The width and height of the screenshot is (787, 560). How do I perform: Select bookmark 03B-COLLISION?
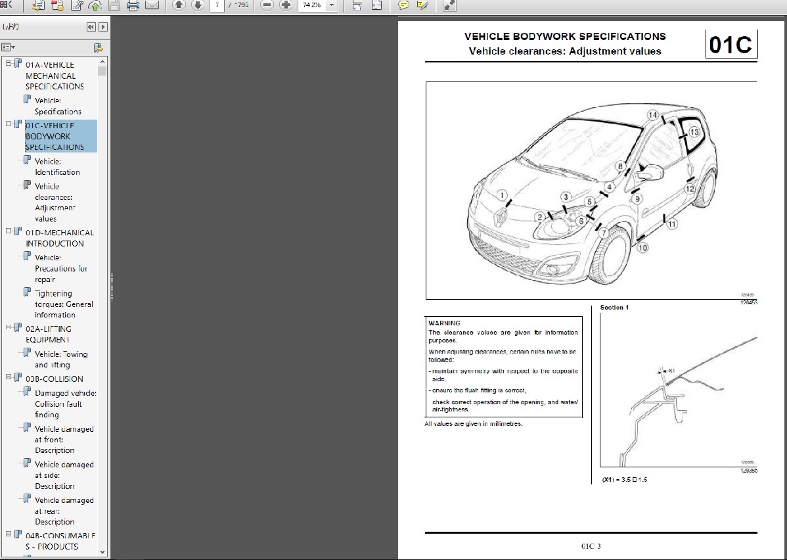tap(55, 379)
